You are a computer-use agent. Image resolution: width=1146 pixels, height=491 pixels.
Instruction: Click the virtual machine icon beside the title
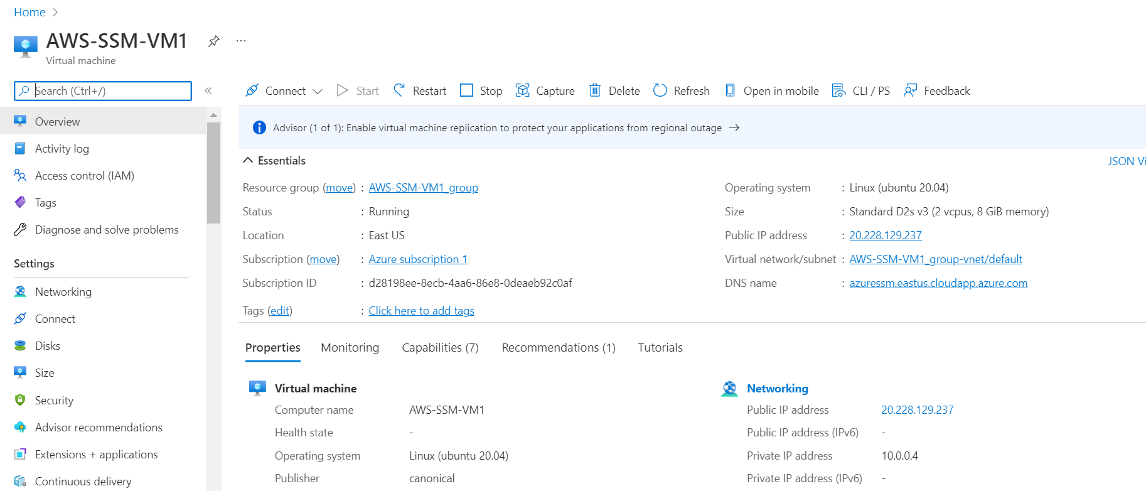(x=26, y=46)
